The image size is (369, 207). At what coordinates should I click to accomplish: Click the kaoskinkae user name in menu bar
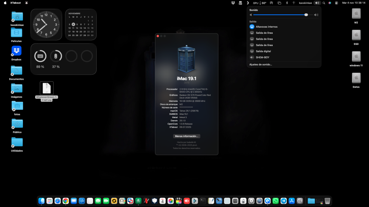coord(305,3)
